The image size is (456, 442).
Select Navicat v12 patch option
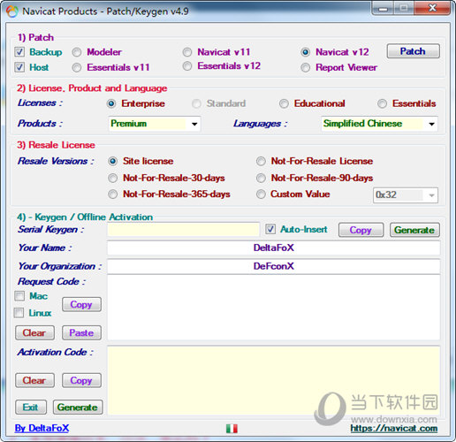coord(306,52)
